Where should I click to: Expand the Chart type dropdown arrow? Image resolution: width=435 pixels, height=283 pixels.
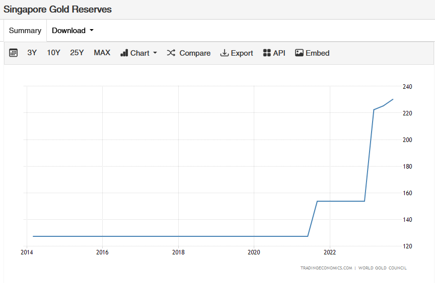(155, 53)
